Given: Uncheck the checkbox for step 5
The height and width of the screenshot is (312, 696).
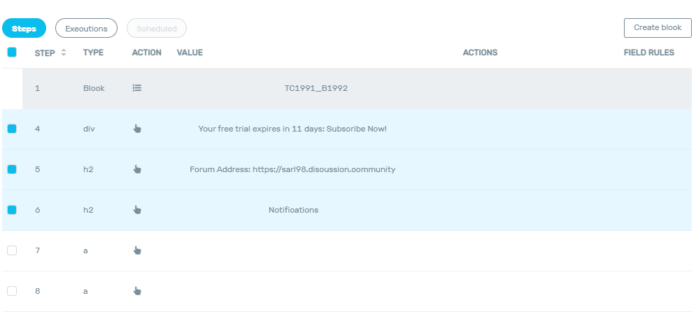Looking at the screenshot, I should tap(12, 169).
